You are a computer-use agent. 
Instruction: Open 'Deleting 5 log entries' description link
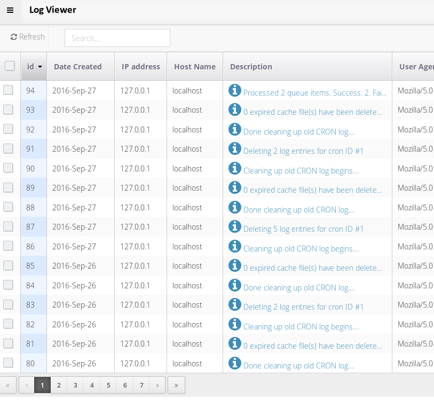[303, 229]
